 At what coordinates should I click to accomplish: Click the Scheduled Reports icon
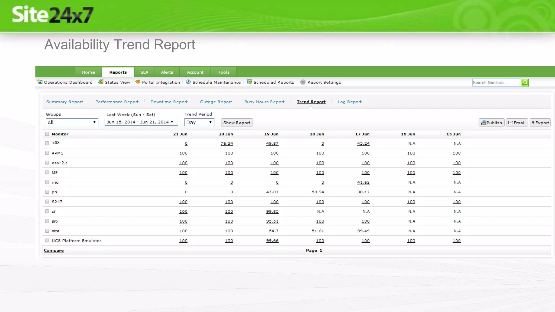(x=249, y=82)
